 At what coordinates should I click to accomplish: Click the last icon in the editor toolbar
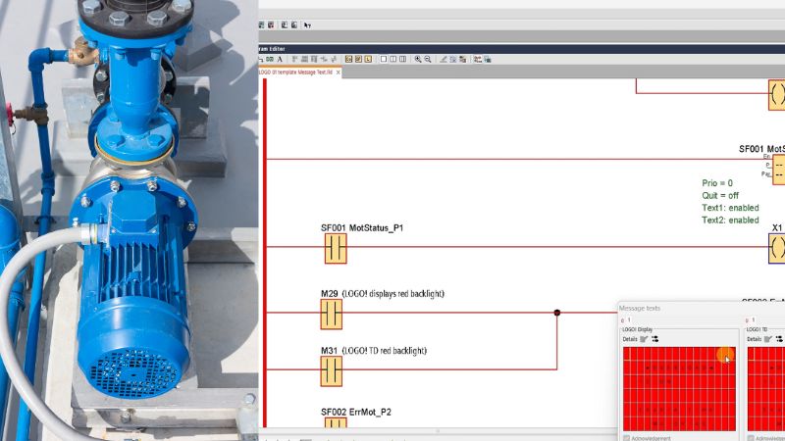tap(488, 60)
